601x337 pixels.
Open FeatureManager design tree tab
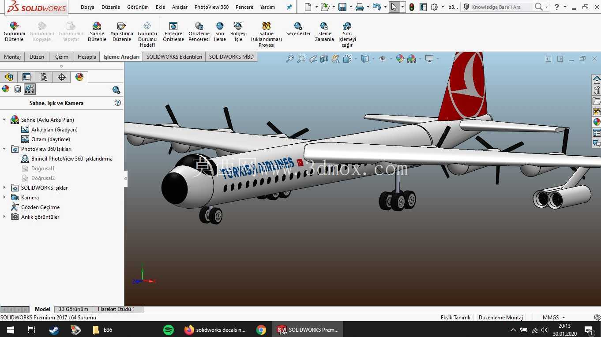[x=9, y=77]
